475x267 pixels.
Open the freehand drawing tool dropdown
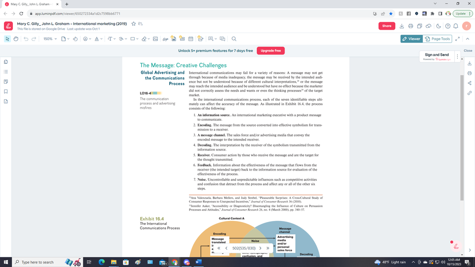click(x=123, y=39)
